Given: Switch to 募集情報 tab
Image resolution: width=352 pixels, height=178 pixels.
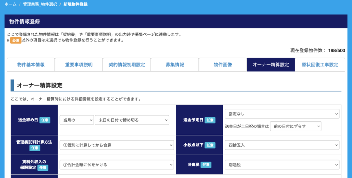Looking at the screenshot, I should pos(175,64).
